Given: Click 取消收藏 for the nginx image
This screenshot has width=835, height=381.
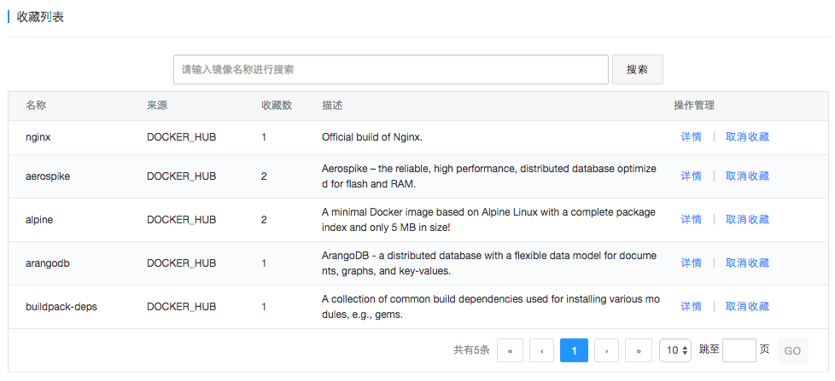Looking at the screenshot, I should click(747, 136).
